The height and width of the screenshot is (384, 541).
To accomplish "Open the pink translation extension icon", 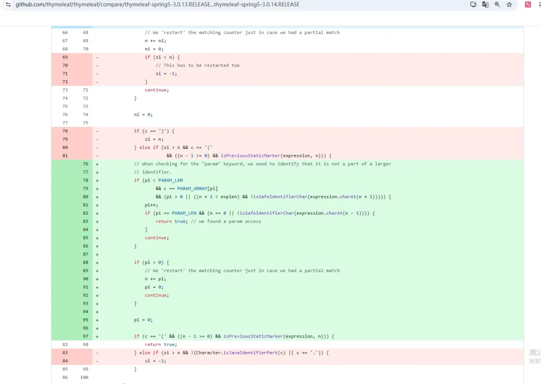I will click(528, 5).
